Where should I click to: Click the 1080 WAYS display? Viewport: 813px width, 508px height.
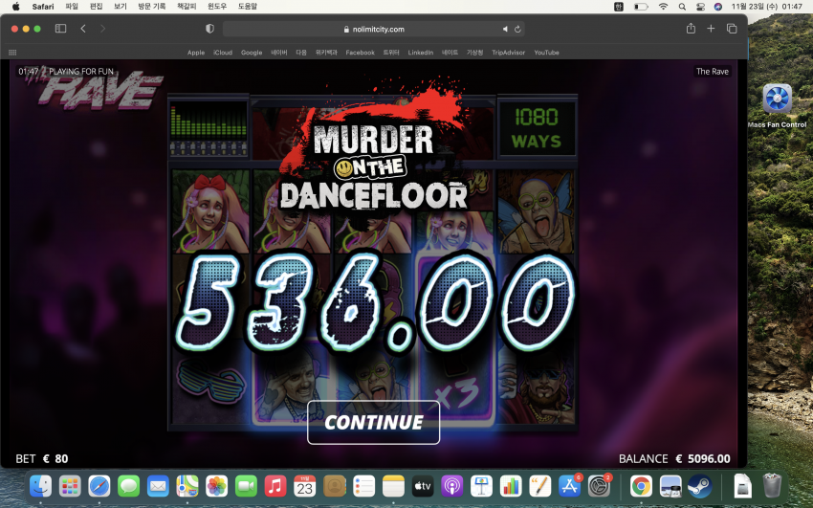[x=537, y=128]
